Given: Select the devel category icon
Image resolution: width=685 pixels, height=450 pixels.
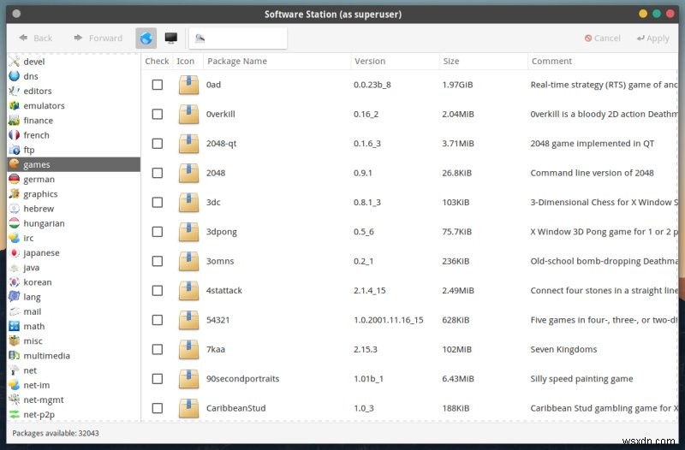Looking at the screenshot, I should coord(15,62).
